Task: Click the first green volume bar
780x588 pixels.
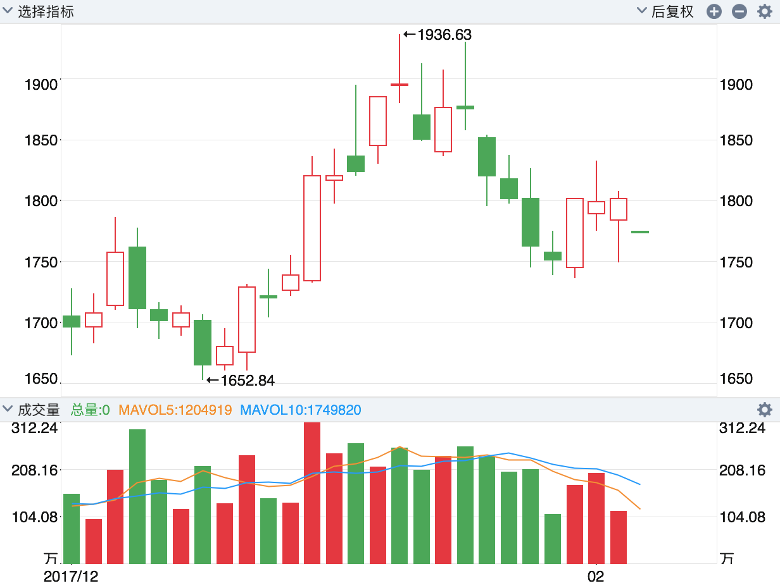Action: [x=72, y=529]
